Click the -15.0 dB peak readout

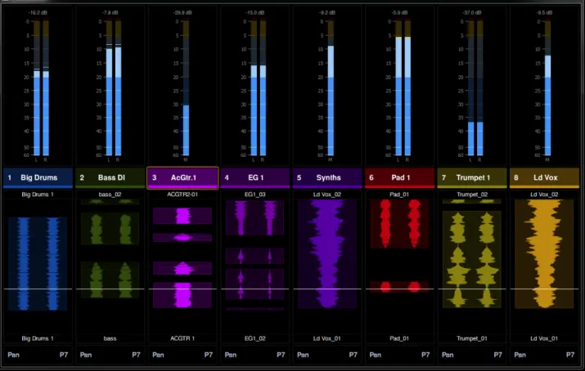[254, 12]
